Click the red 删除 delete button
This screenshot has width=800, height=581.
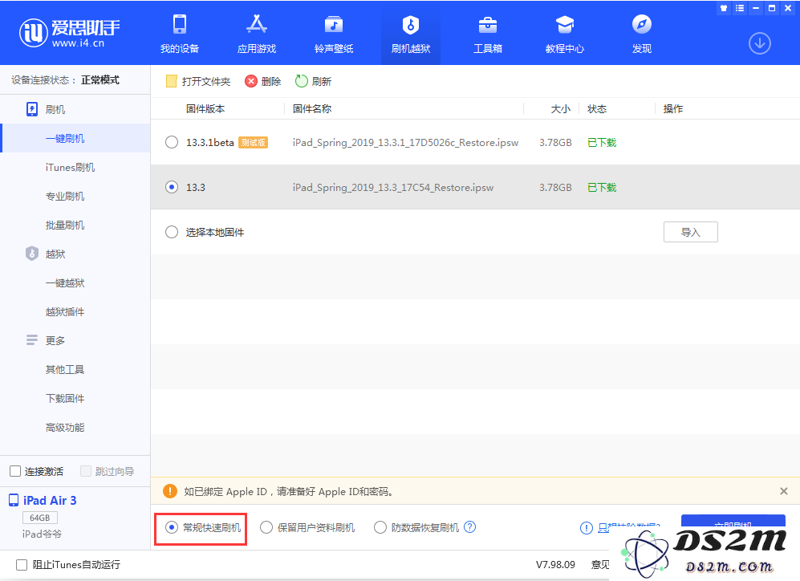[262, 81]
